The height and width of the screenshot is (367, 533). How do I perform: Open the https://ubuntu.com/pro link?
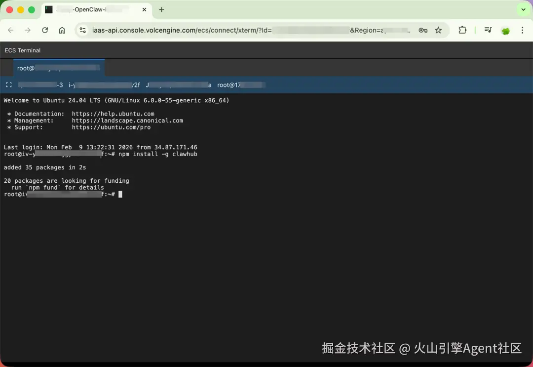click(111, 127)
